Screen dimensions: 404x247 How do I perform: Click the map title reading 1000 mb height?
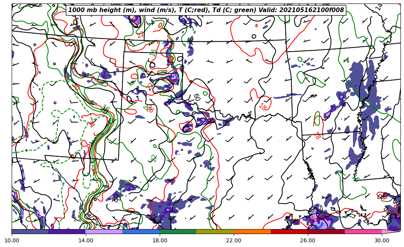pos(206,10)
